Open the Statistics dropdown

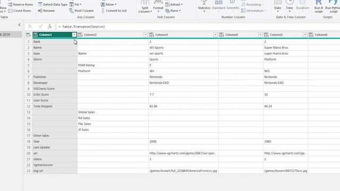tap(204, 6)
